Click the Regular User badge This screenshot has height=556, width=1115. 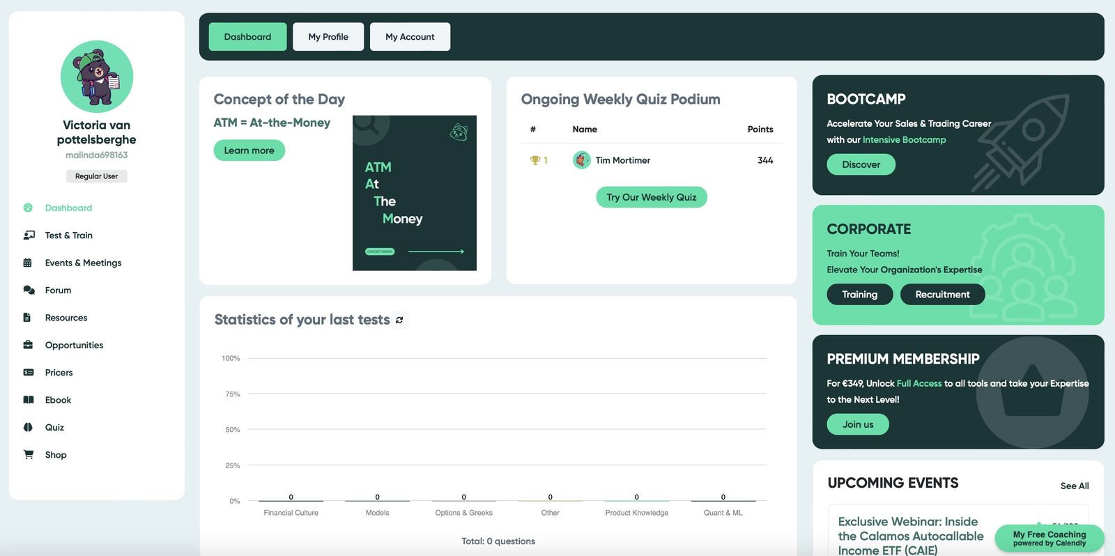coord(97,176)
